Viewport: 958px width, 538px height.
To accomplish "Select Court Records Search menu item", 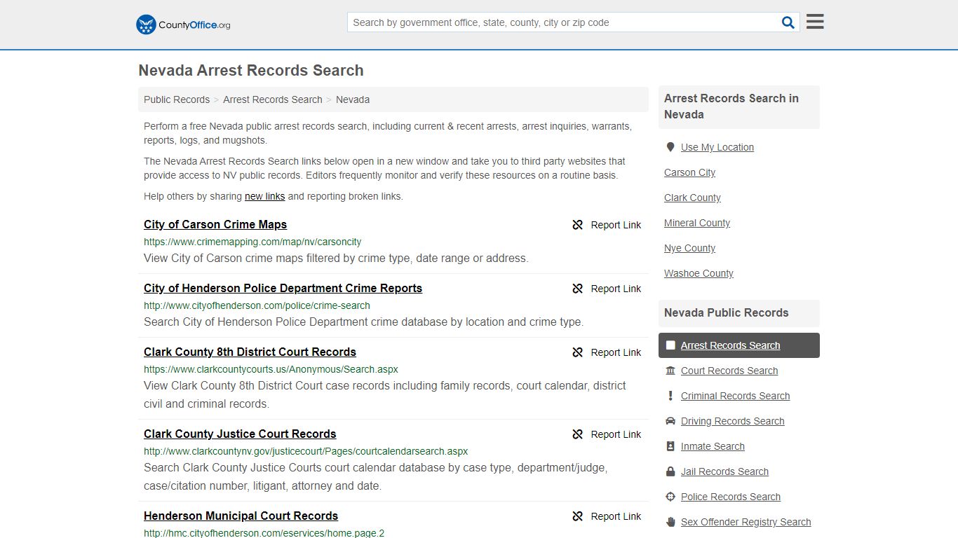I will [x=729, y=371].
